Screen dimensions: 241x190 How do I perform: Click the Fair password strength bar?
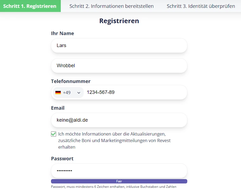coord(119,181)
